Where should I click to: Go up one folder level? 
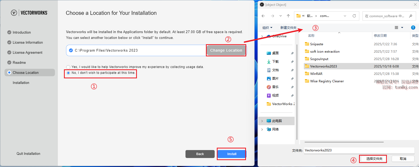tap(288, 16)
